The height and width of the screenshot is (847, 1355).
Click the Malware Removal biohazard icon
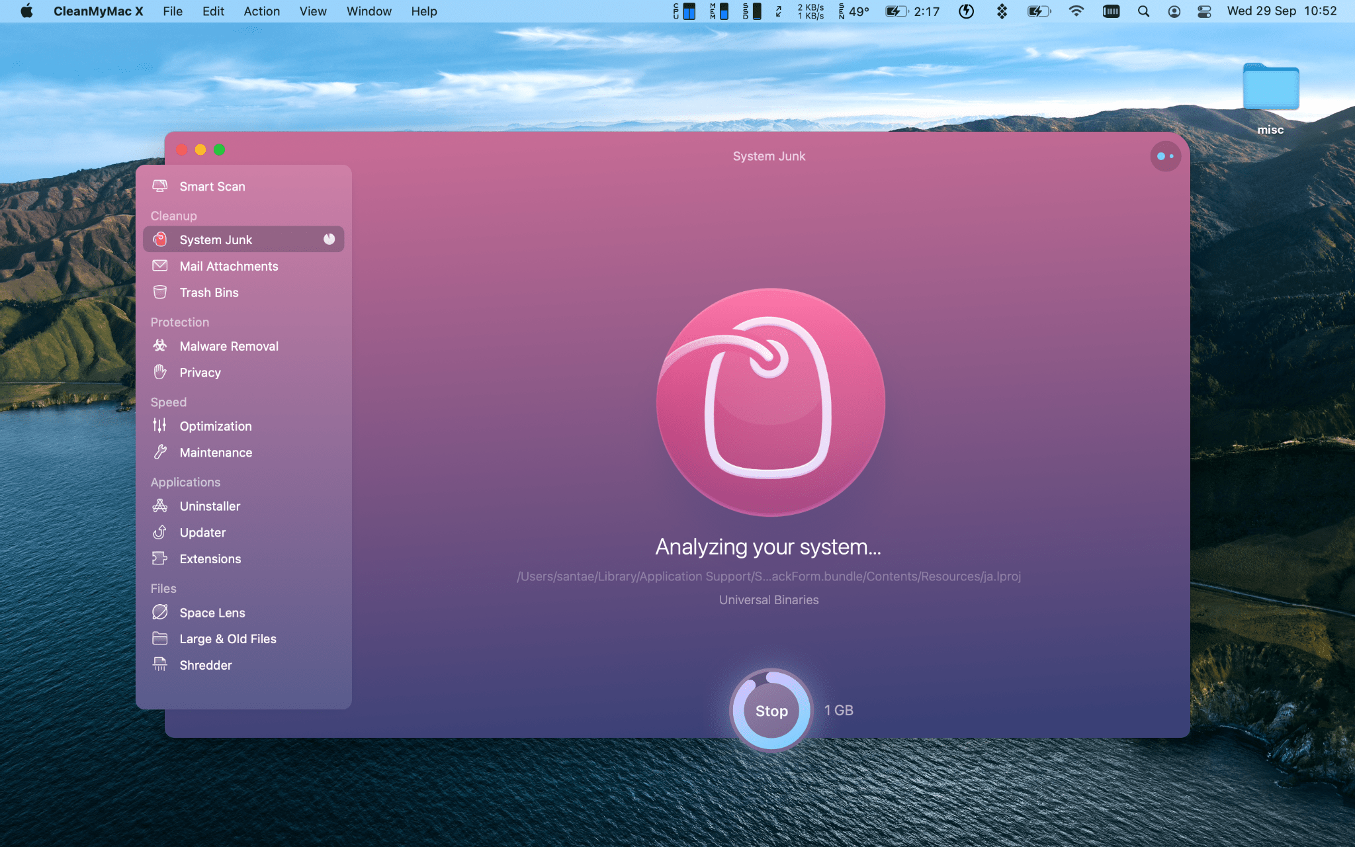160,345
